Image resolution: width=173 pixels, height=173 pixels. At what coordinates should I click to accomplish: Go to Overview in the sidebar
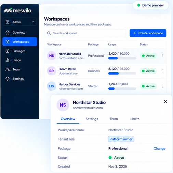(19, 32)
